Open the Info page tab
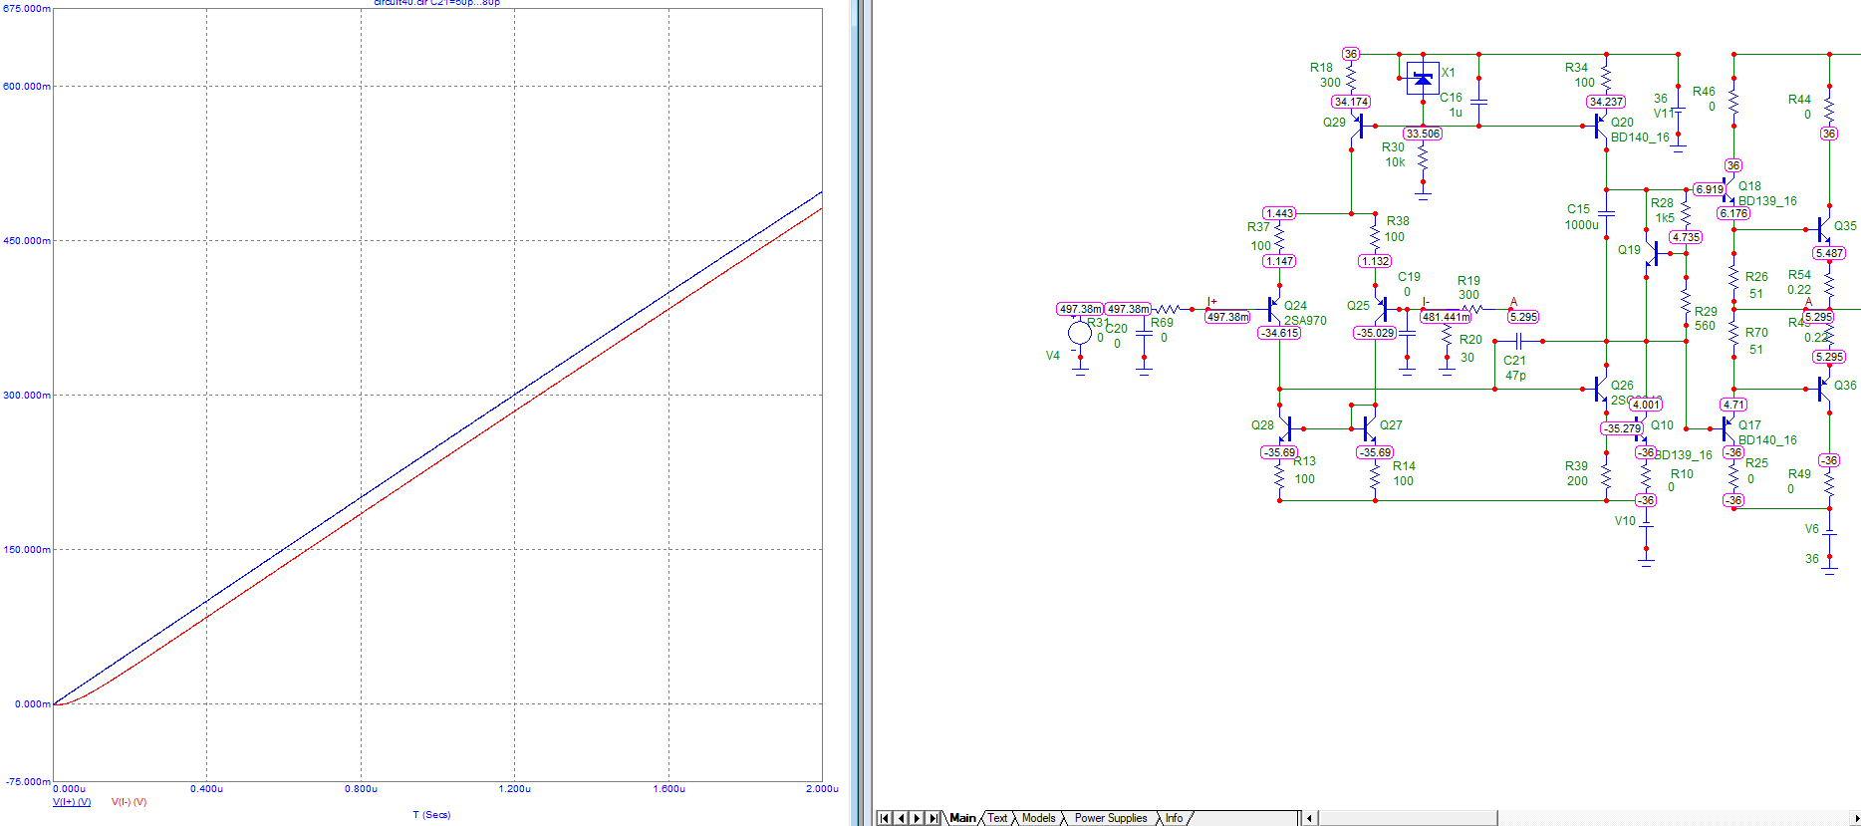 click(x=1175, y=818)
